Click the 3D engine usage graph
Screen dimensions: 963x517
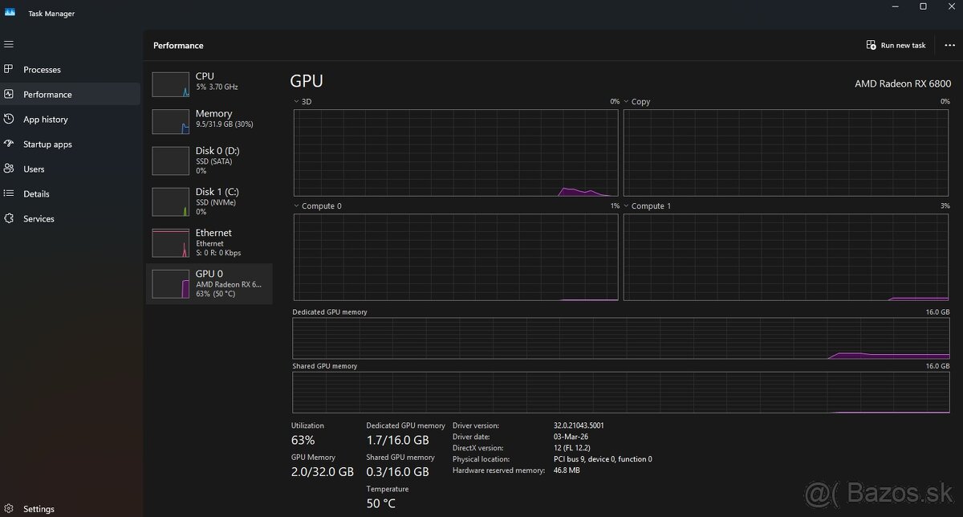point(456,153)
